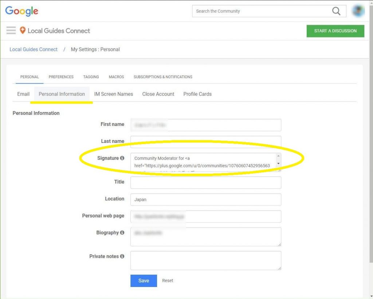Switch to the Preferences tab

[61, 77]
